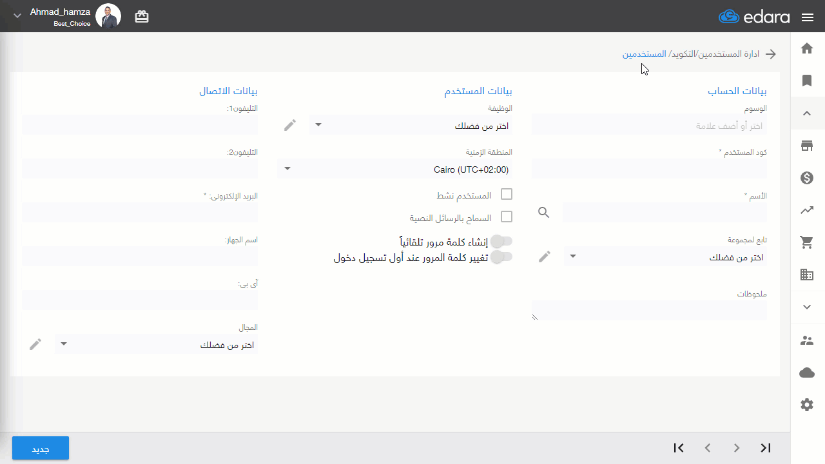Collapse sidebar section with up chevron

click(807, 113)
